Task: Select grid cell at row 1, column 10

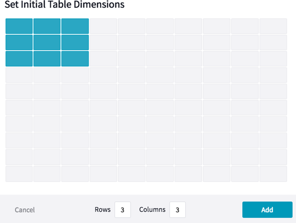Action: tap(273, 26)
